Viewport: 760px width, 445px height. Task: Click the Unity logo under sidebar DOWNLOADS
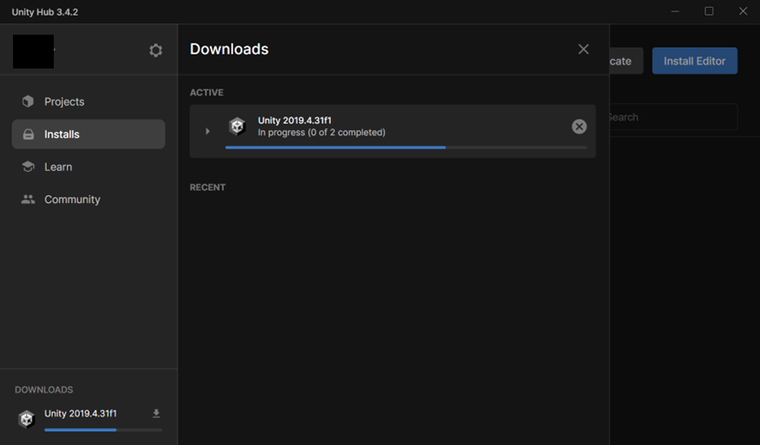tap(27, 419)
